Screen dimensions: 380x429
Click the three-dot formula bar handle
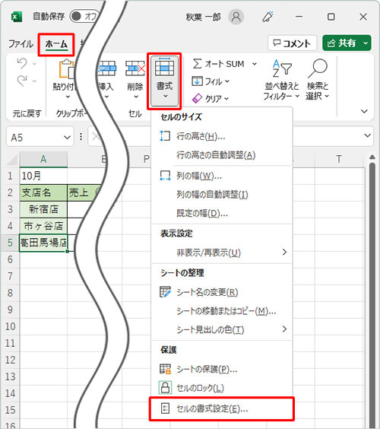pos(81,136)
